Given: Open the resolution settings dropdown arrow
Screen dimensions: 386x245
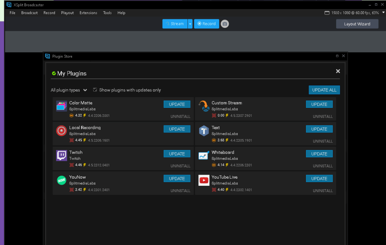Looking at the screenshot, I should [x=383, y=12].
